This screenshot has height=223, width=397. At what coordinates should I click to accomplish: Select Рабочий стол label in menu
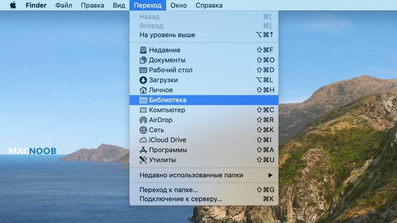coord(171,70)
